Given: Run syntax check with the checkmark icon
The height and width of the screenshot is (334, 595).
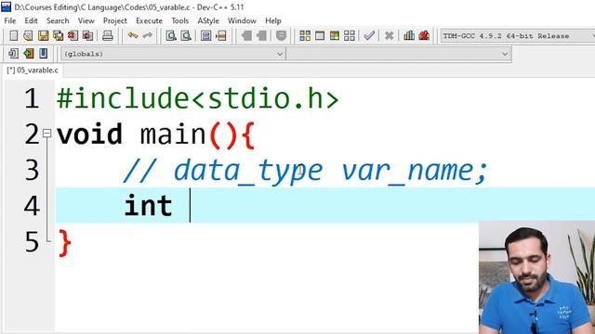Looking at the screenshot, I should [x=369, y=36].
